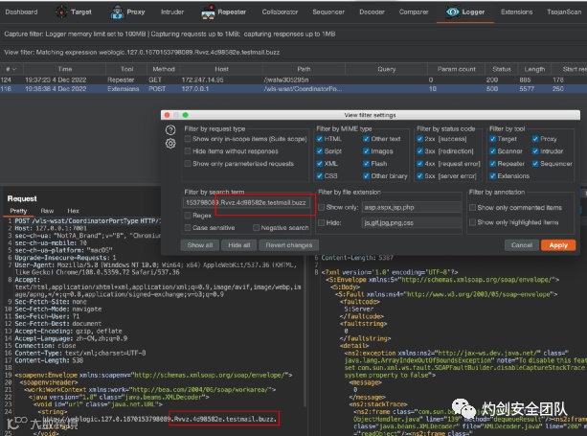
Task: Click the Hide all button
Action: click(238, 245)
